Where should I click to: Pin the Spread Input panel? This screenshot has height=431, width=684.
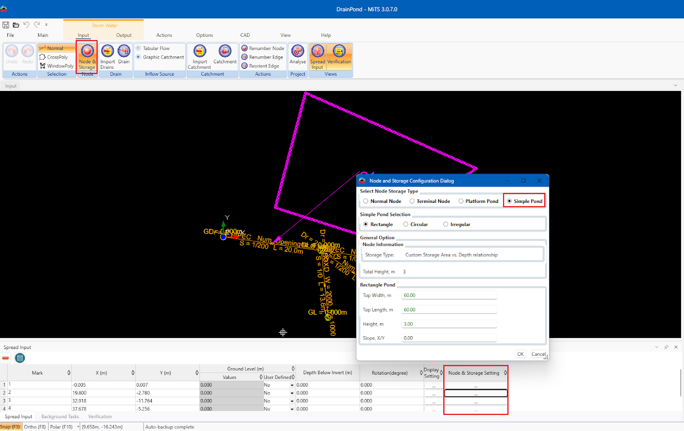coord(666,347)
